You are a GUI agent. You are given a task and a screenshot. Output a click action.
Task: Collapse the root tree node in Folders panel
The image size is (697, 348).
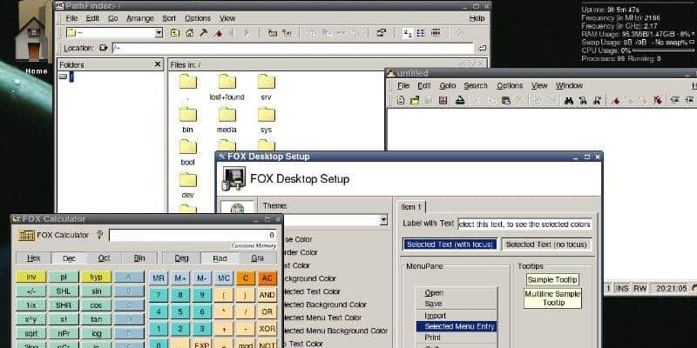tap(63, 77)
